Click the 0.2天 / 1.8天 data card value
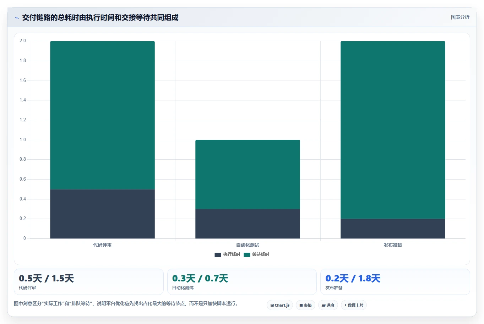 click(x=353, y=279)
